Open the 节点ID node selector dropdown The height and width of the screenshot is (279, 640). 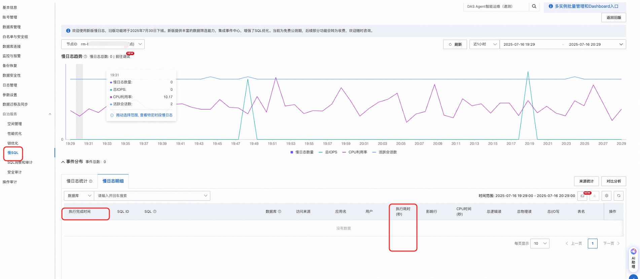103,44
